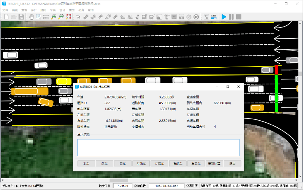Start the simulation with the play button
This screenshot has height=190, width=303.
coord(224,17)
